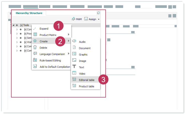Select Editorial table from Create submenu

[x=87, y=80]
